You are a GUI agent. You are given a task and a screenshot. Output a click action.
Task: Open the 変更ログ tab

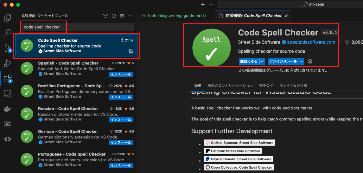[266, 86]
